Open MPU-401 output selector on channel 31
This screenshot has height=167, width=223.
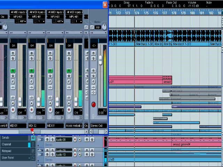point(55,17)
